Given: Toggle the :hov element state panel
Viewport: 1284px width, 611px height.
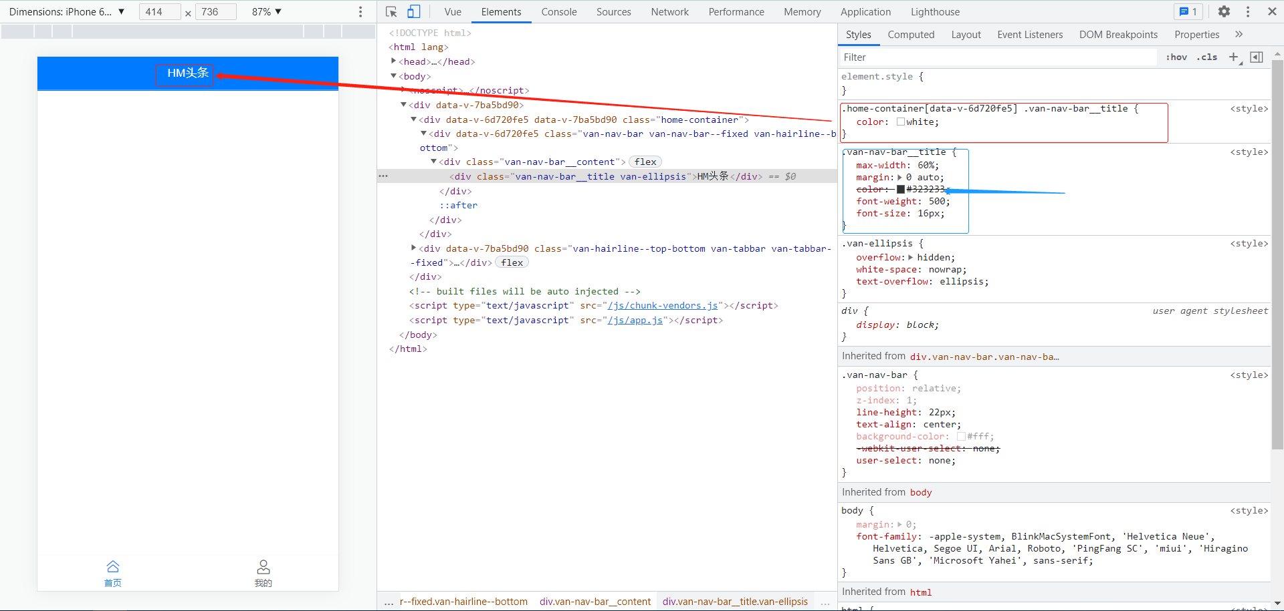Looking at the screenshot, I should coord(1176,57).
